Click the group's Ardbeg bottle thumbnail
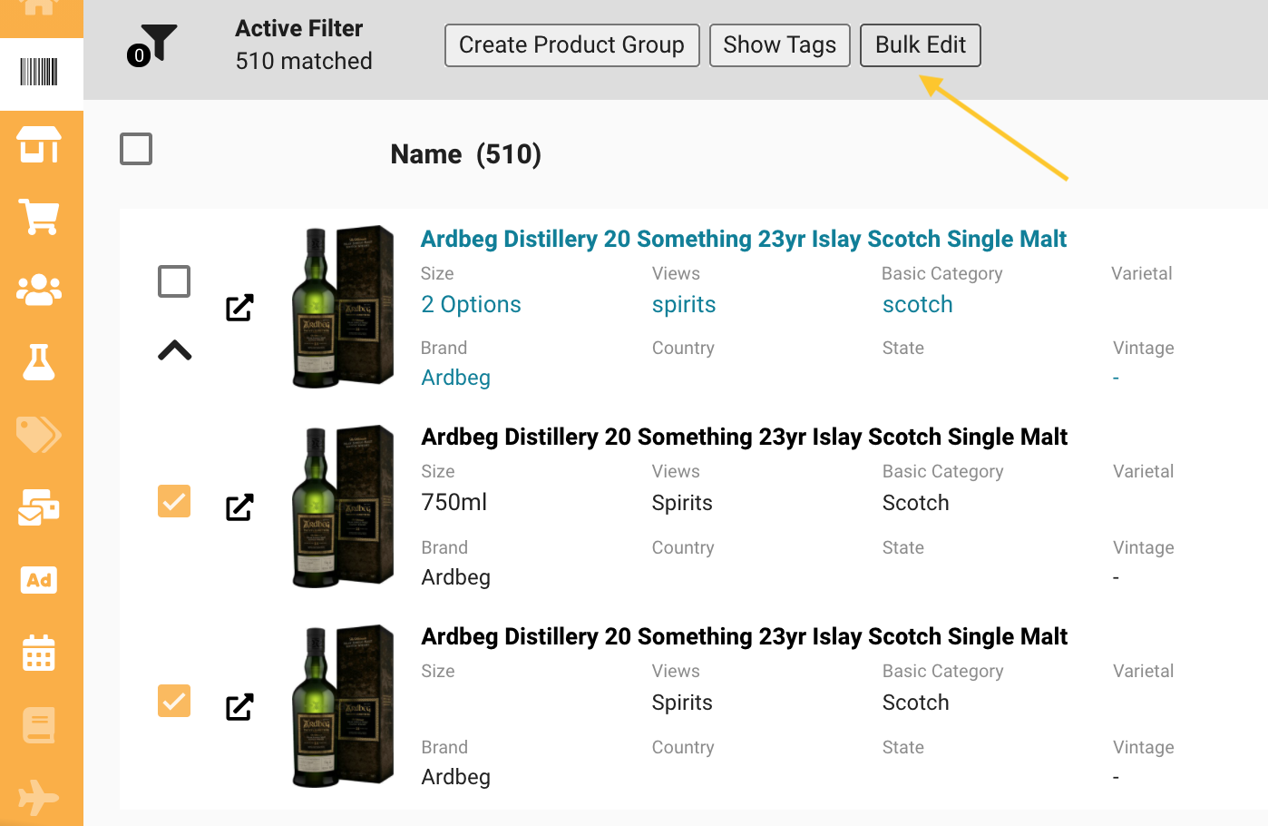The width and height of the screenshot is (1268, 826). 343,307
